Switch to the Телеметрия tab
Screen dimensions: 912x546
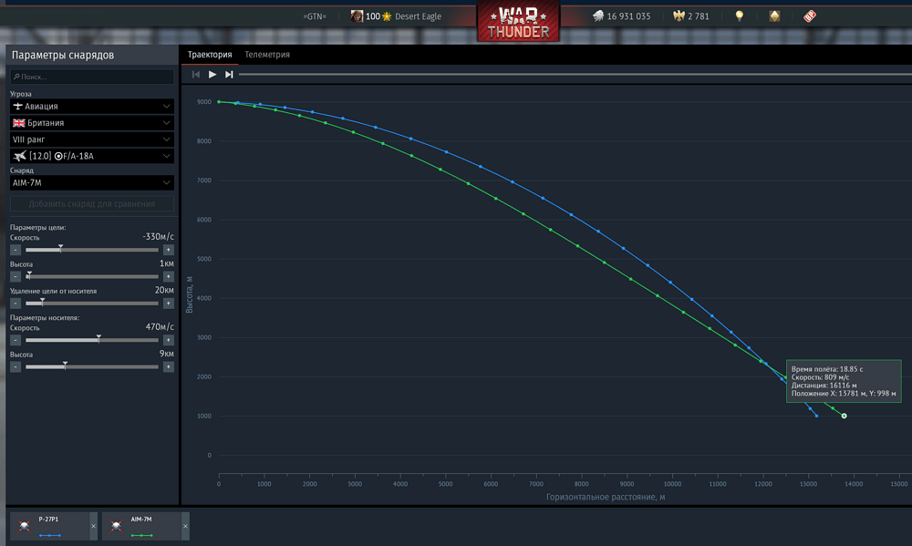point(267,55)
